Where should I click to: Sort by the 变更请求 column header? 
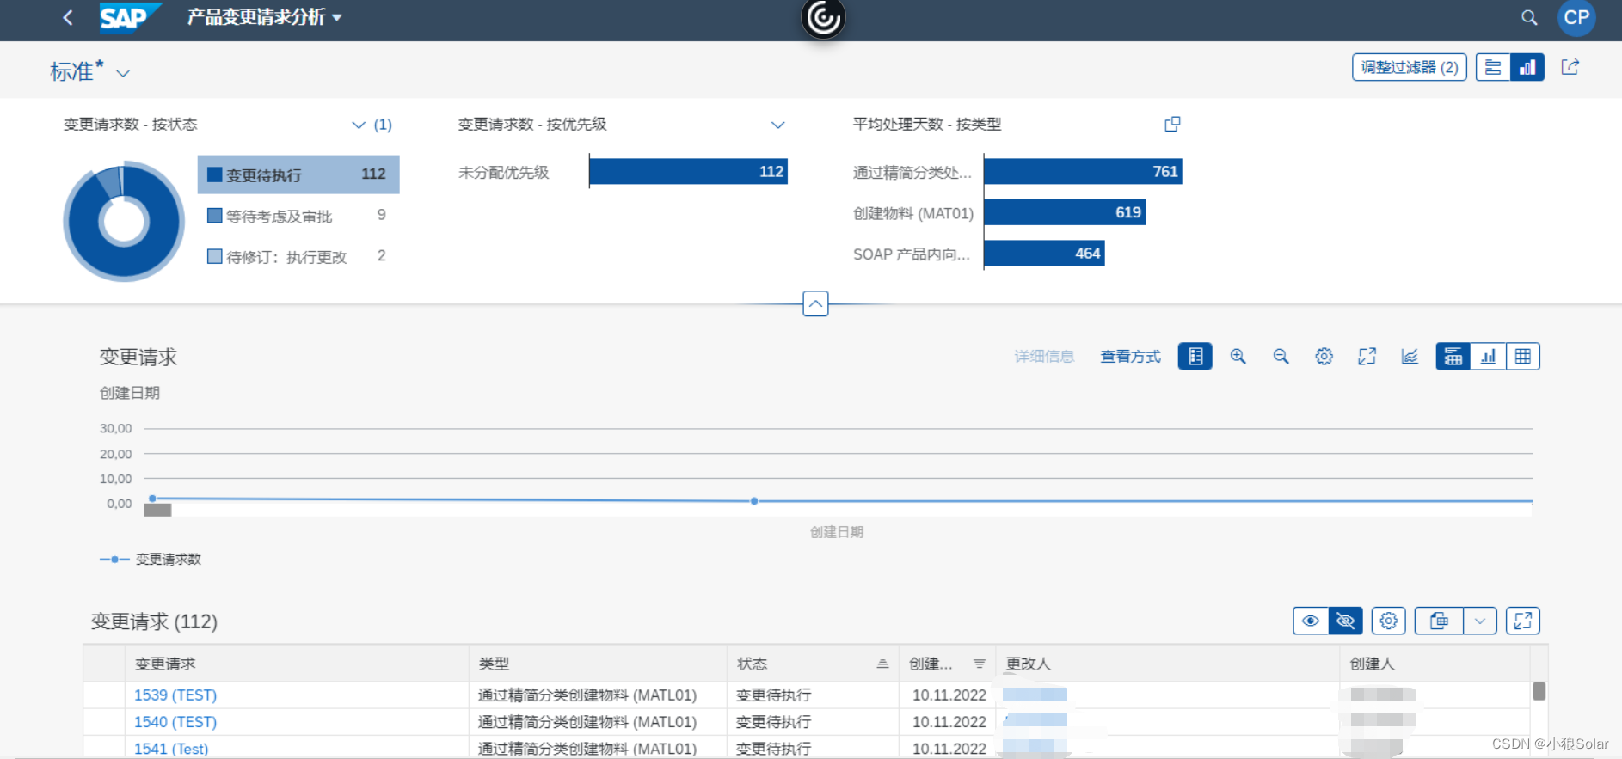[297, 664]
